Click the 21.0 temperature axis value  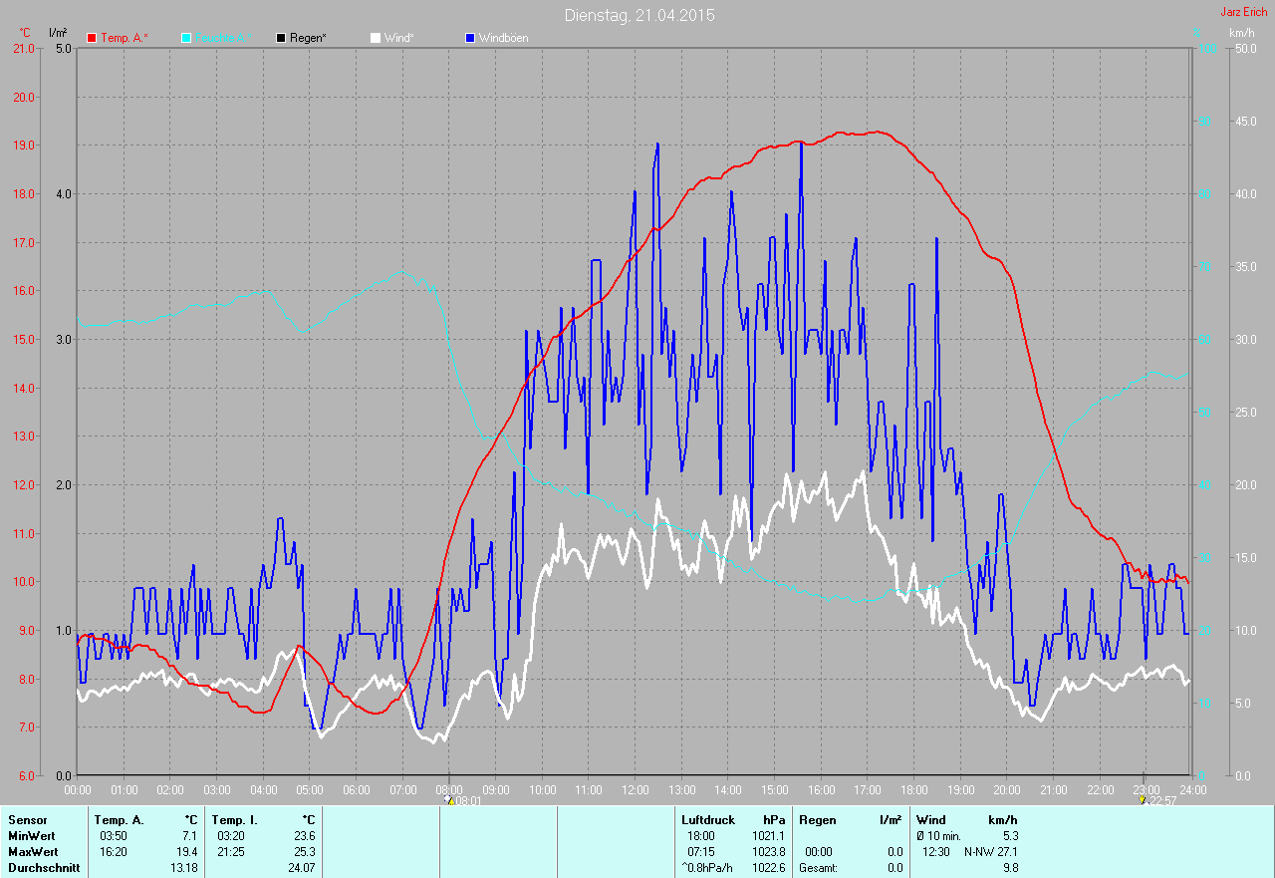pyautogui.click(x=22, y=49)
